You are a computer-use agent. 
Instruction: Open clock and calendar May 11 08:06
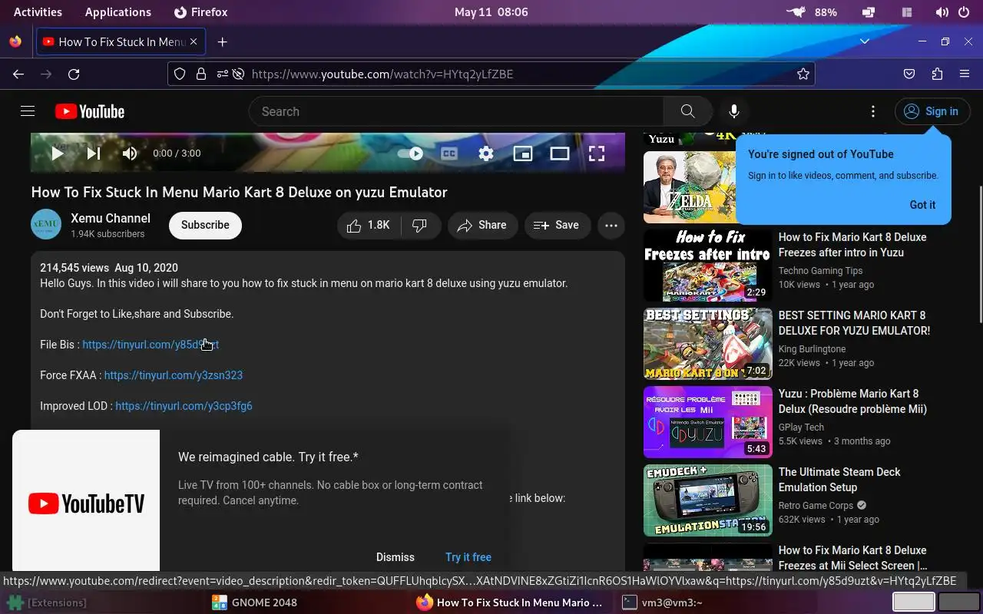click(491, 12)
